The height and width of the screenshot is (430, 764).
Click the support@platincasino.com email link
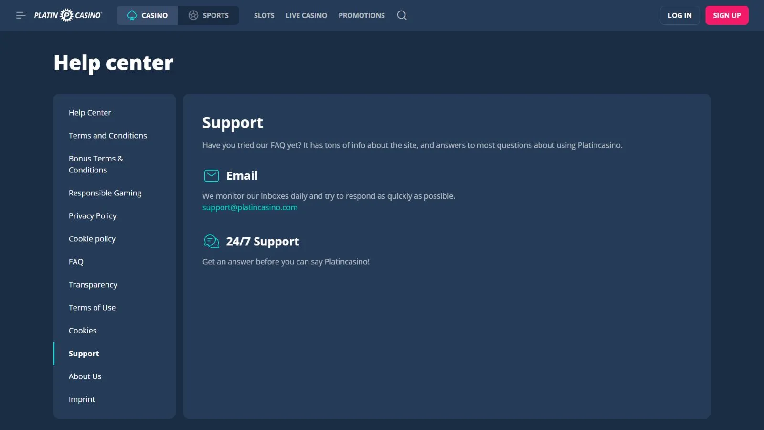(x=250, y=207)
